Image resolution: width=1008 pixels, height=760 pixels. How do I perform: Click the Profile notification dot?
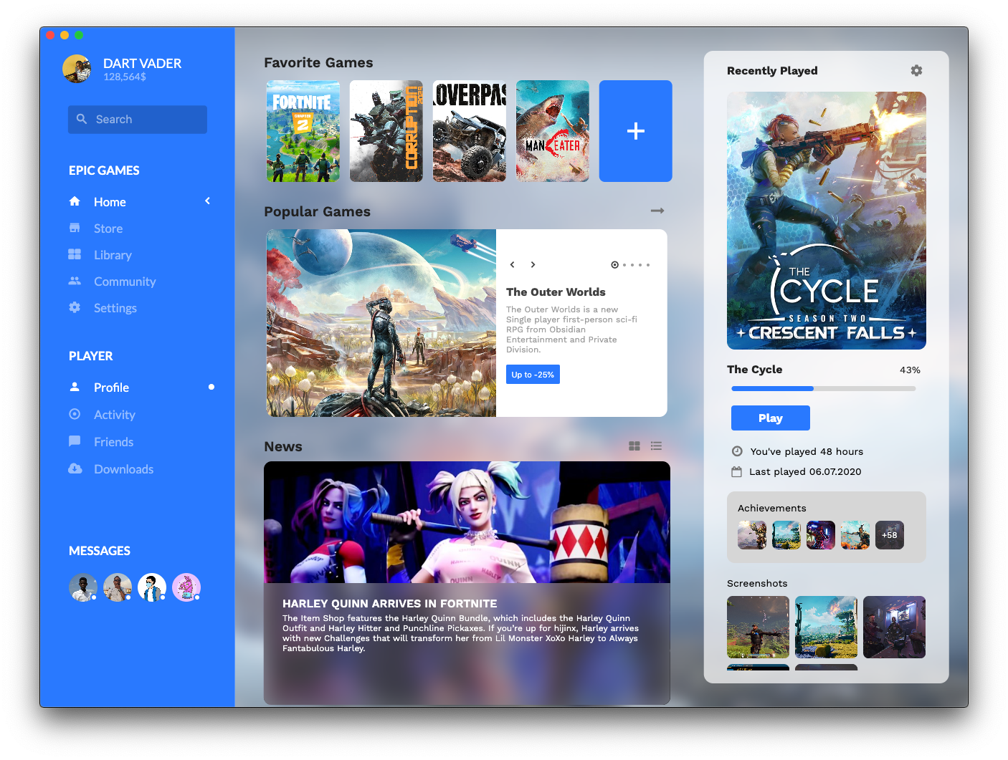pos(211,387)
